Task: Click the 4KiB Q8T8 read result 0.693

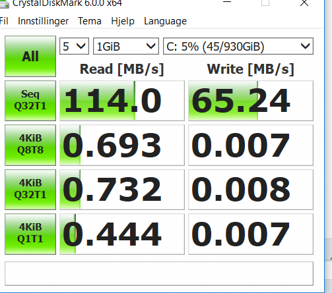Action: (x=122, y=145)
